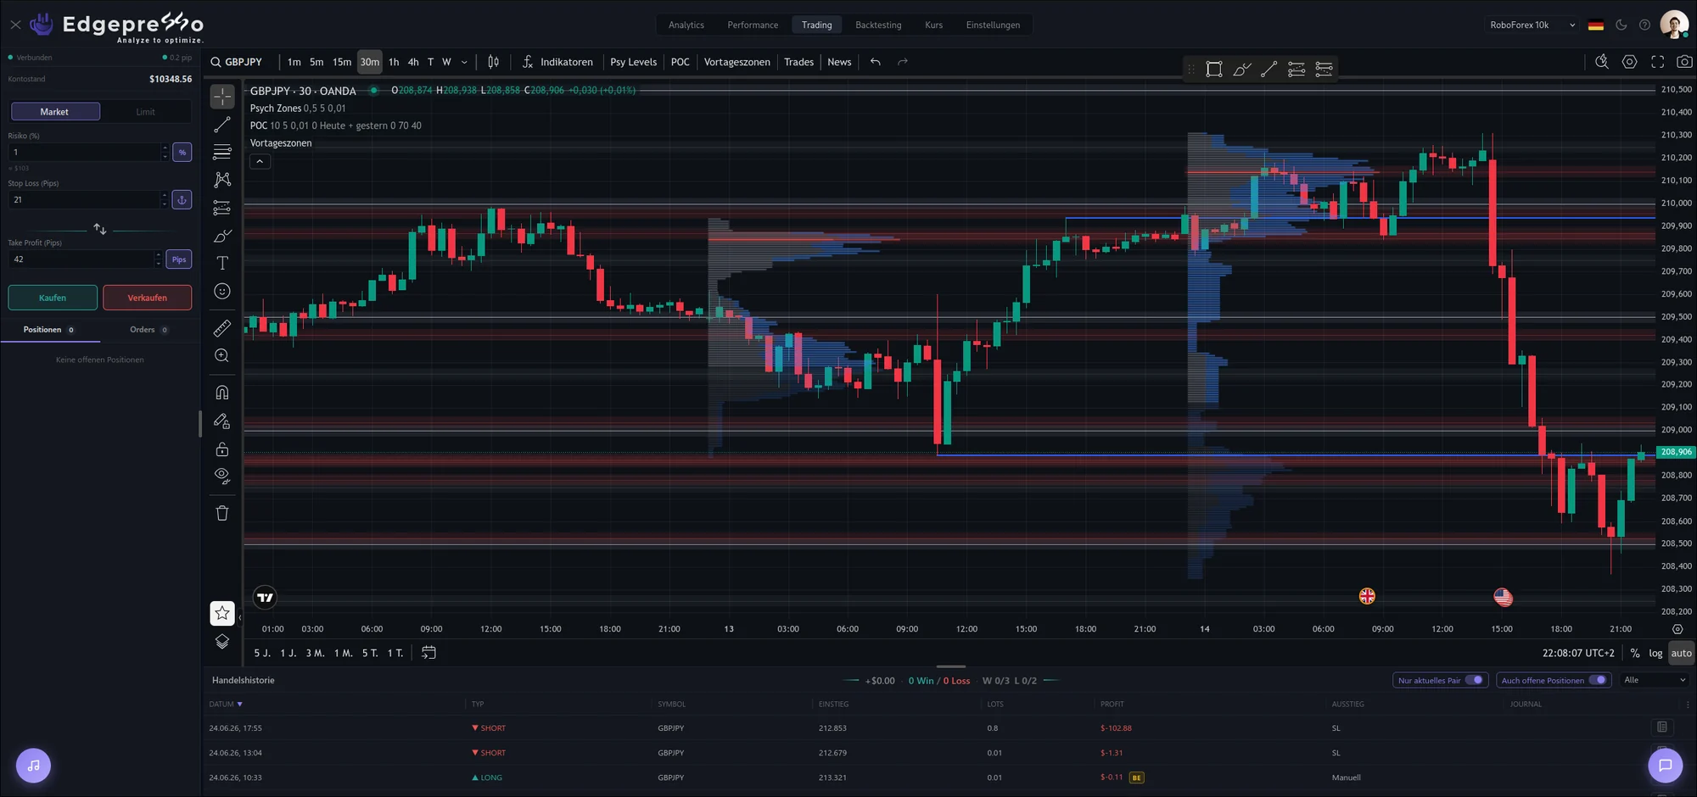Select the crosshair cursor tool
The height and width of the screenshot is (797, 1697).
222,97
